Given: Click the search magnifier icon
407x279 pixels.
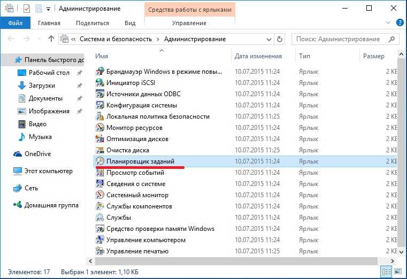Looking at the screenshot, I should pyautogui.click(x=391, y=39).
